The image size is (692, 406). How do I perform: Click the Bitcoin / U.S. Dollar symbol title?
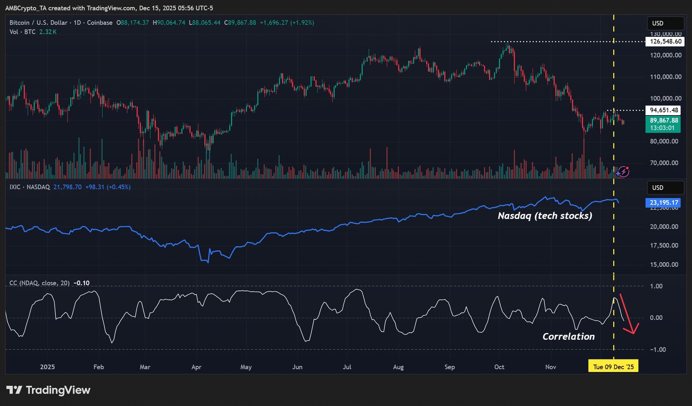click(38, 23)
